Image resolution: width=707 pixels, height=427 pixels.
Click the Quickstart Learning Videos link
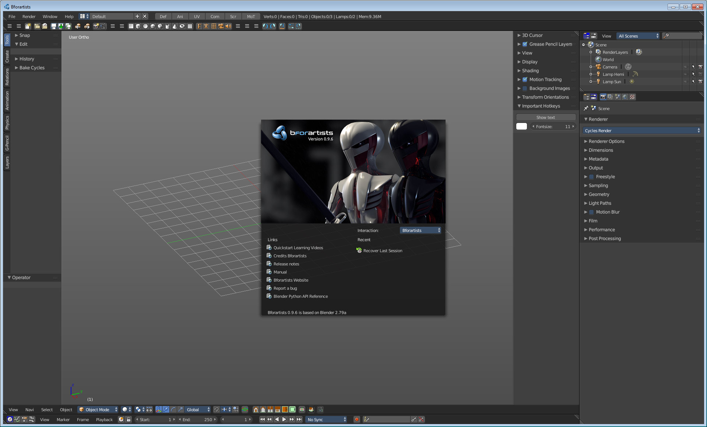tap(298, 247)
